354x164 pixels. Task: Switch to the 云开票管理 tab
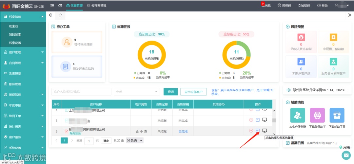click(96, 6)
